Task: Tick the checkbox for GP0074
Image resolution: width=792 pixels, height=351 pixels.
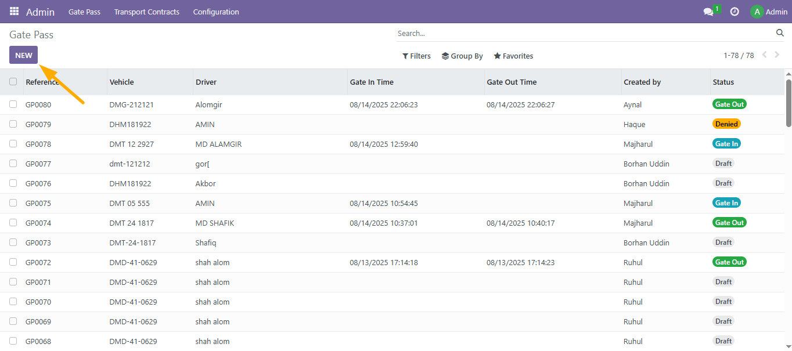Action: click(x=13, y=223)
